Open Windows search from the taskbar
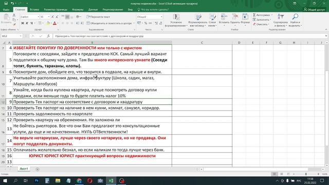Image resolution: width=329 pixels, height=185 pixels. tap(15, 180)
